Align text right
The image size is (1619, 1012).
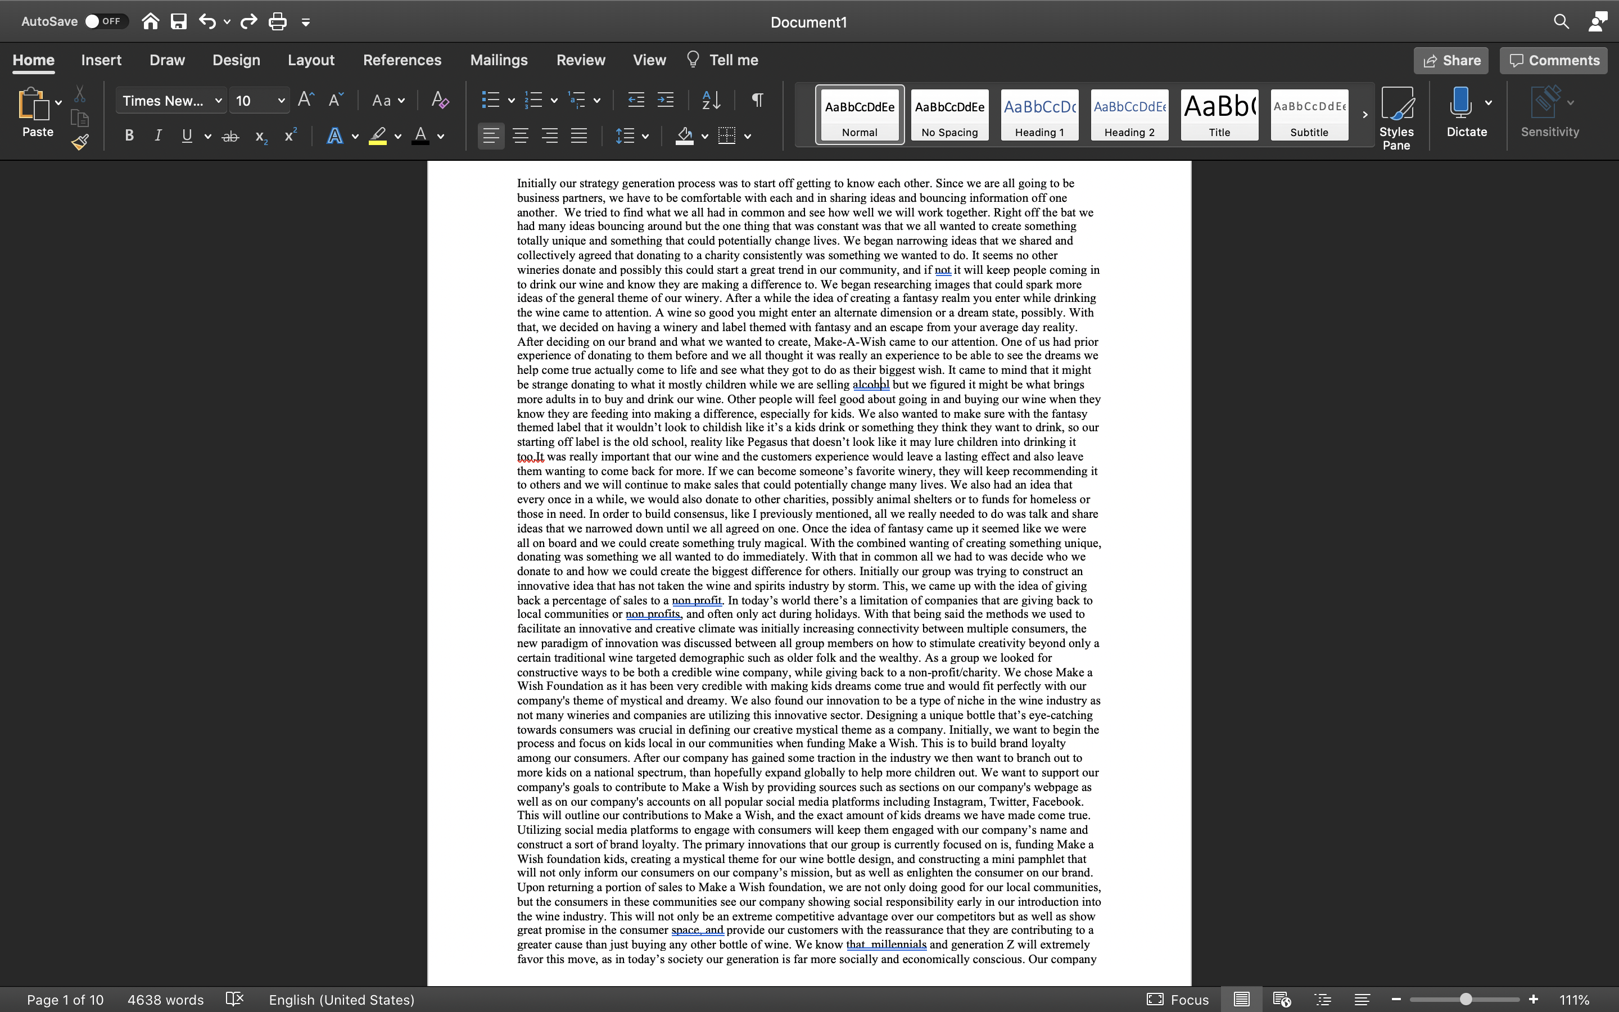pyautogui.click(x=550, y=137)
